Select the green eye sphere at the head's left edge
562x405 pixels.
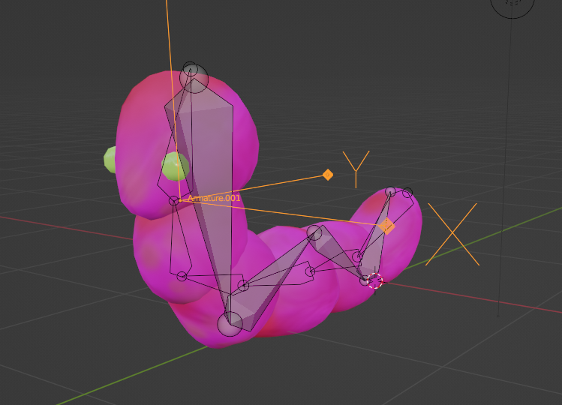(x=110, y=159)
